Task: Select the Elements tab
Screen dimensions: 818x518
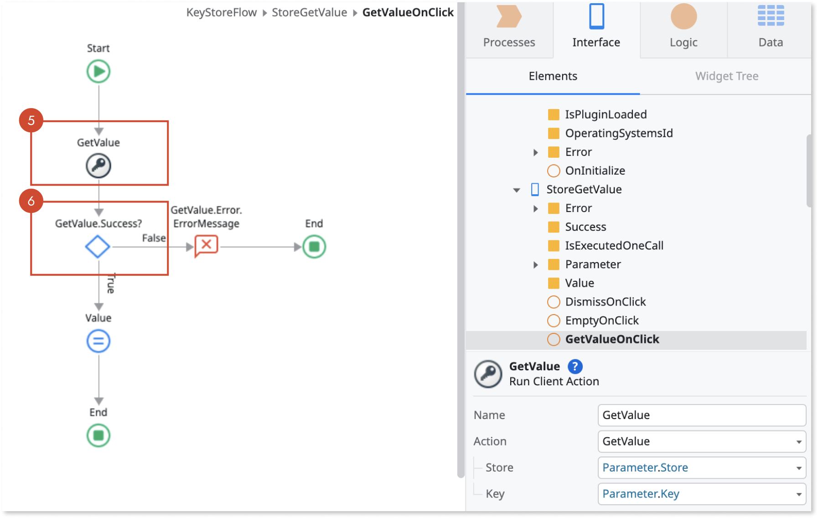Action: coord(553,76)
